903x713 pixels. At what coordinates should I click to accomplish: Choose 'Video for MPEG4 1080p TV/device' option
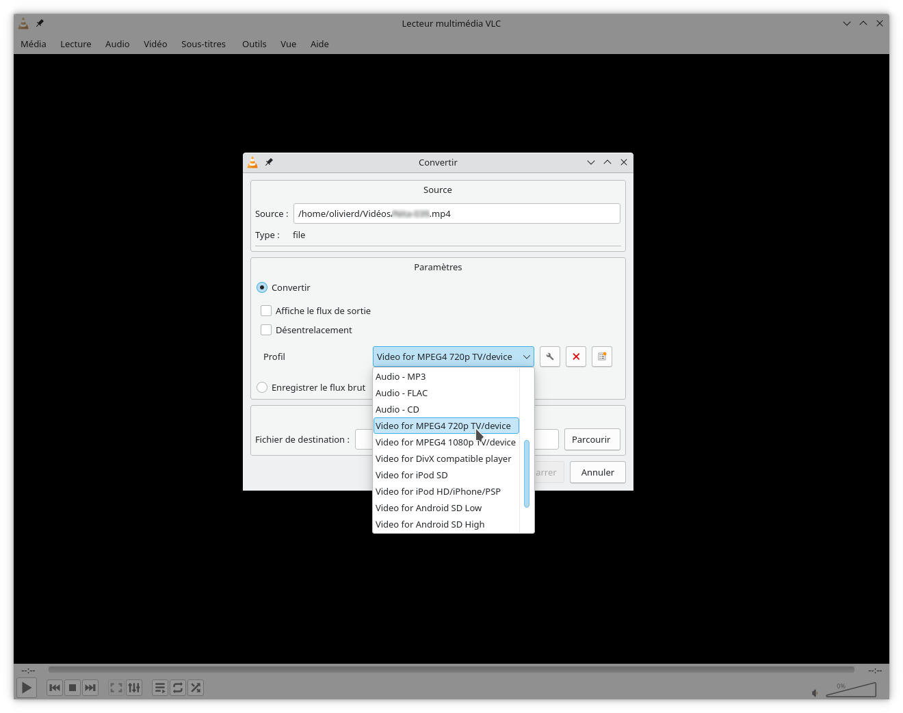click(x=445, y=442)
